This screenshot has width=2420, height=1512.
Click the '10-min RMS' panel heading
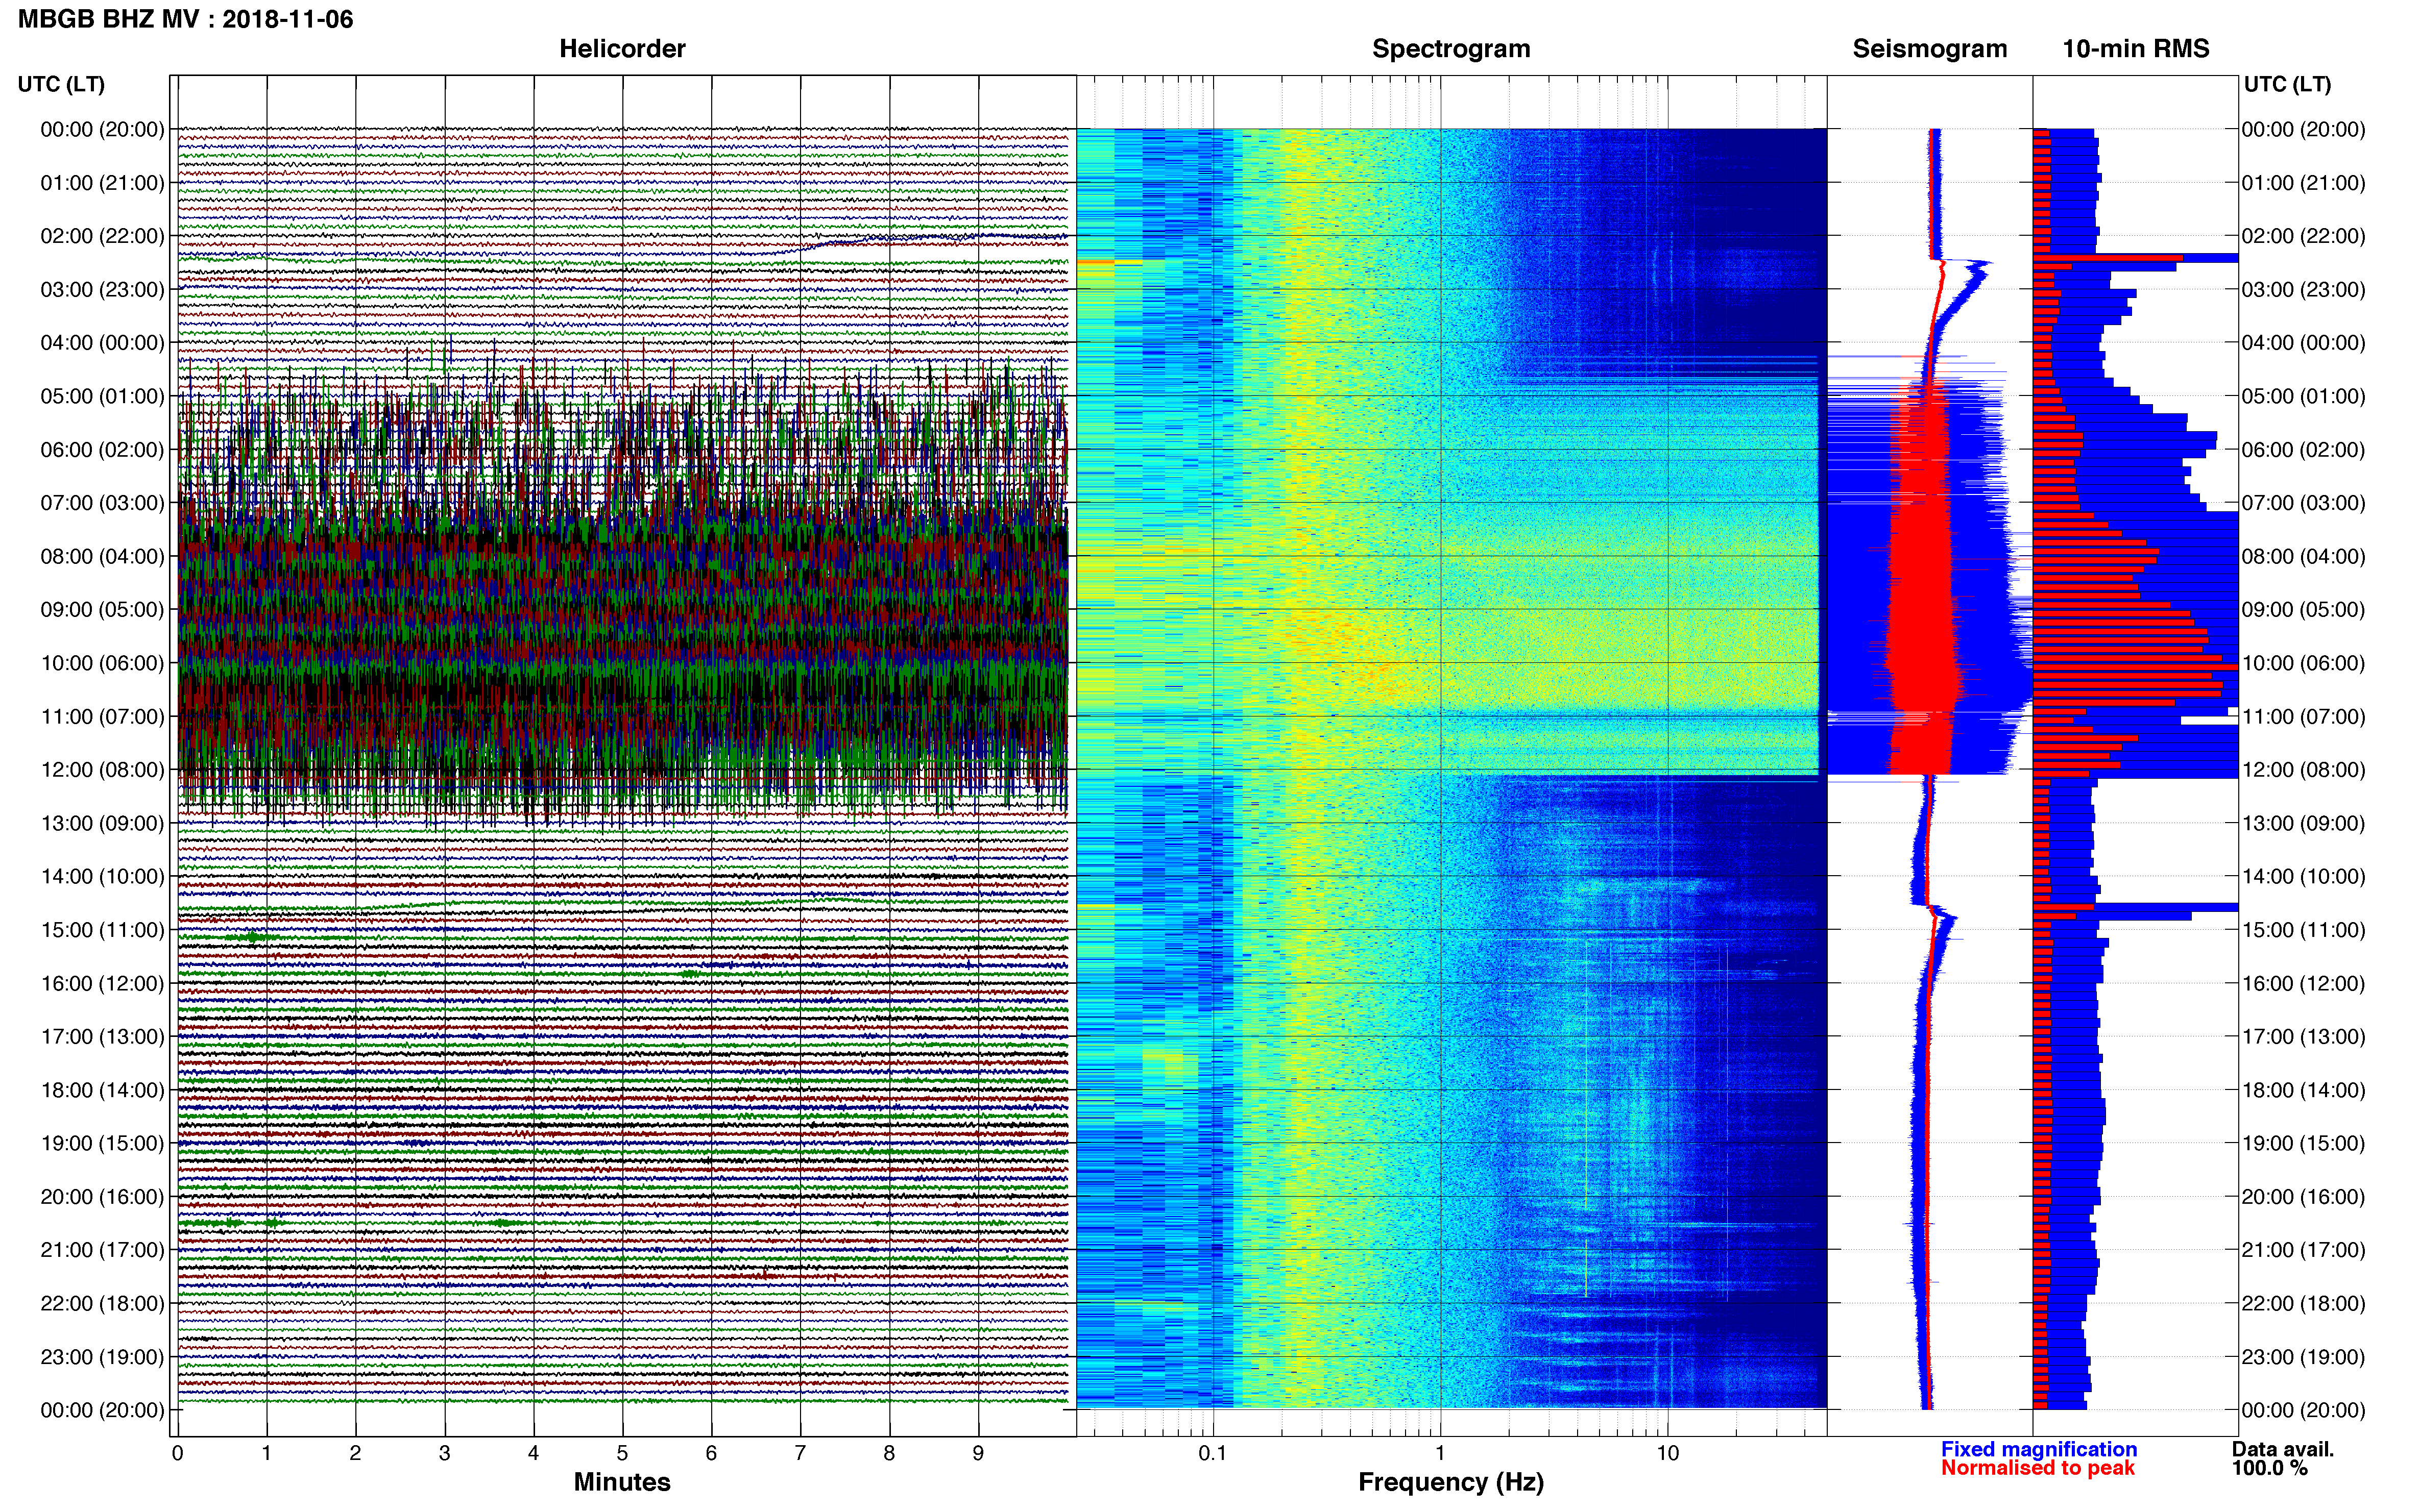[x=2135, y=49]
